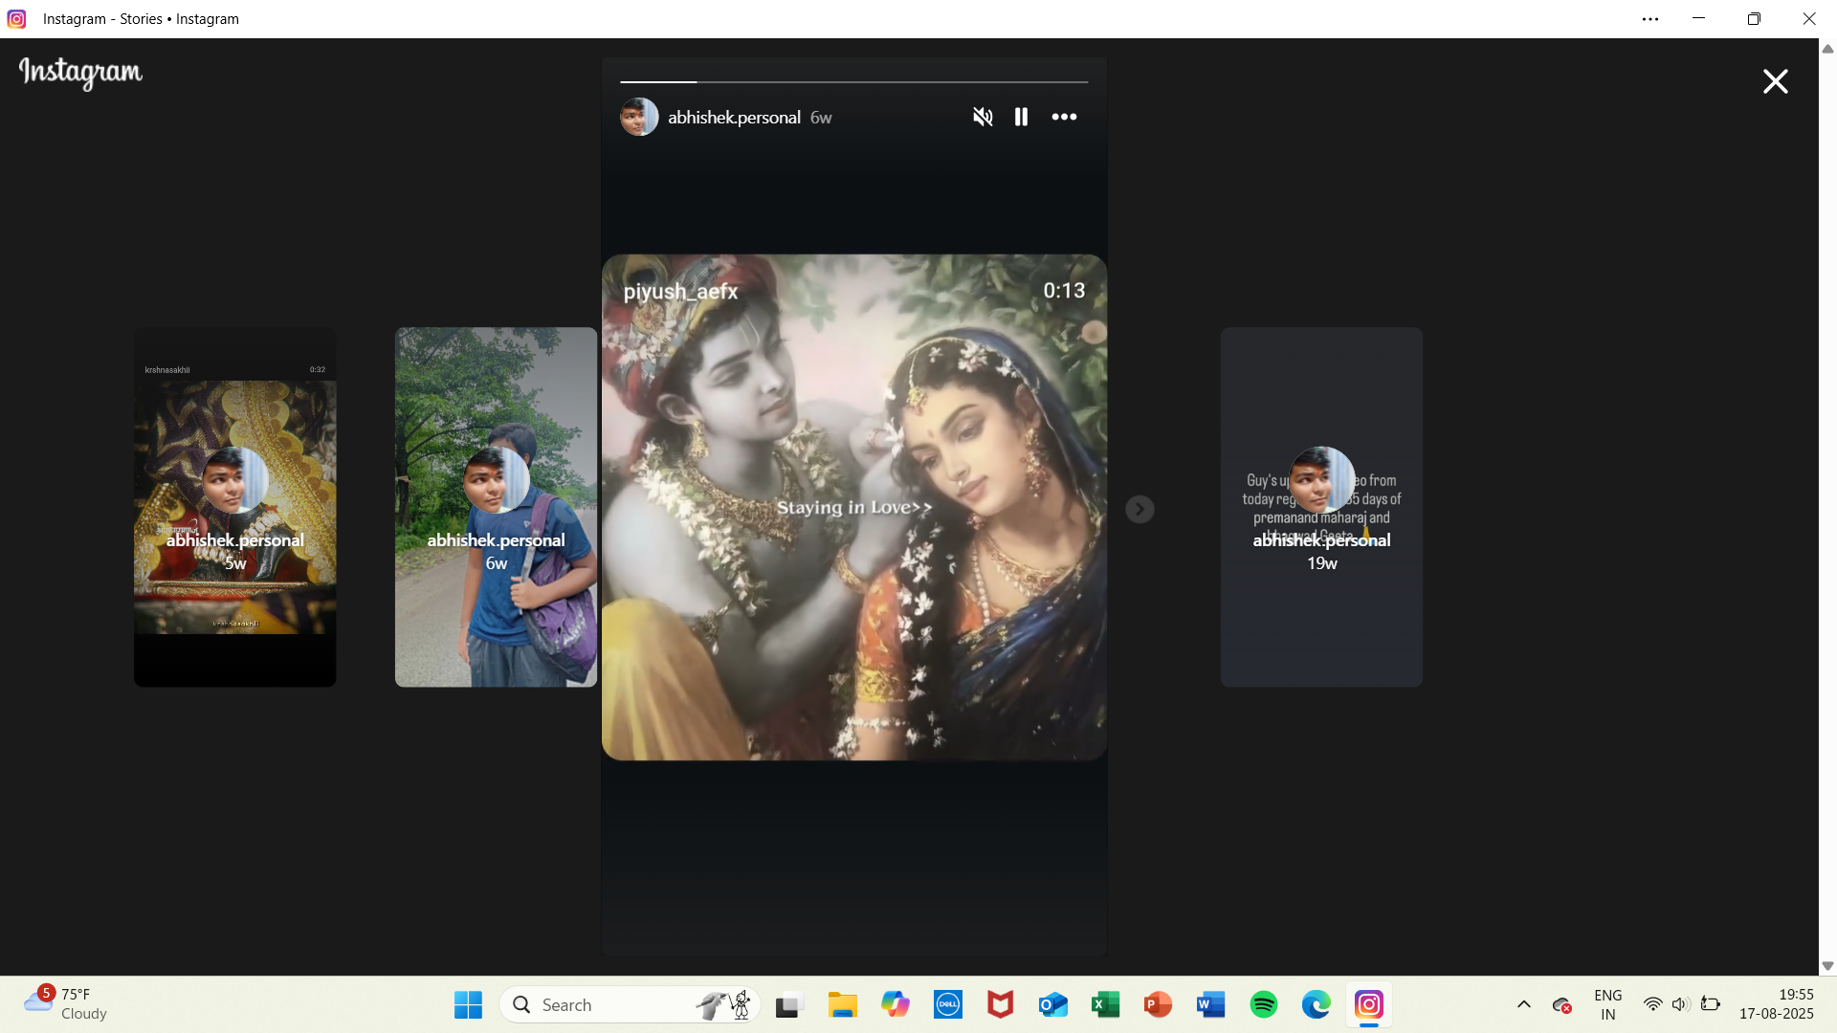Close the stories viewer with X
1837x1033 pixels.
[1775, 81]
